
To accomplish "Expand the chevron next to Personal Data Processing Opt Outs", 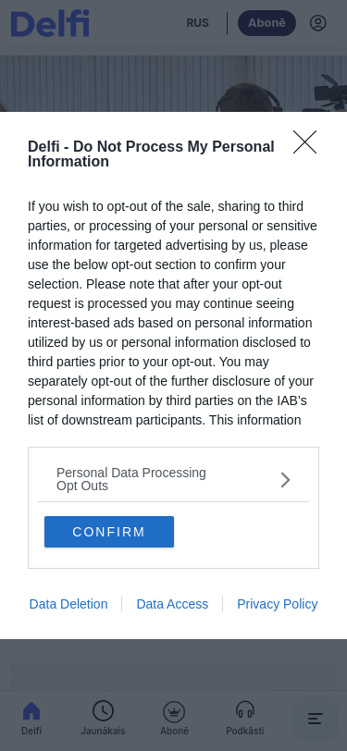I will [285, 479].
